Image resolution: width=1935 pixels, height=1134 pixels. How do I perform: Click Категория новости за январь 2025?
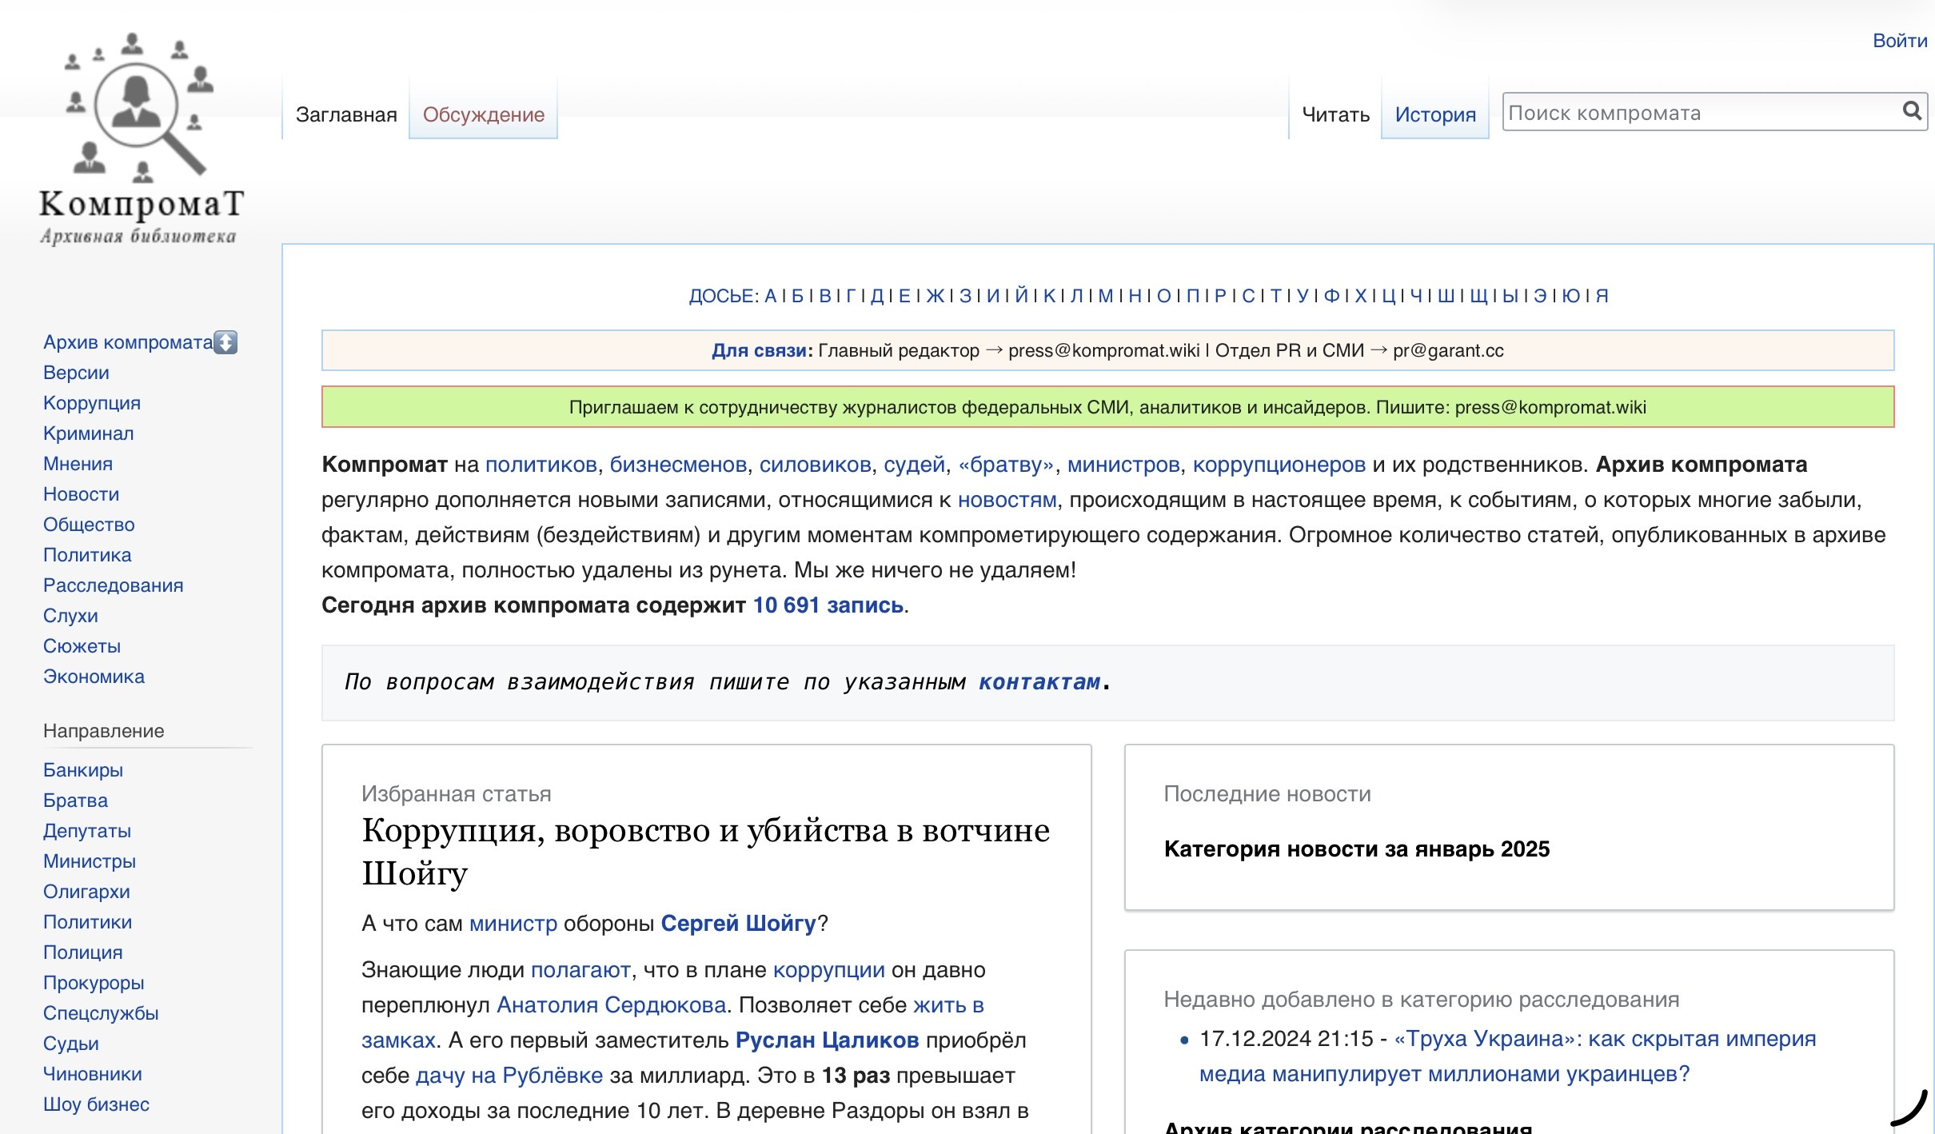1357,849
